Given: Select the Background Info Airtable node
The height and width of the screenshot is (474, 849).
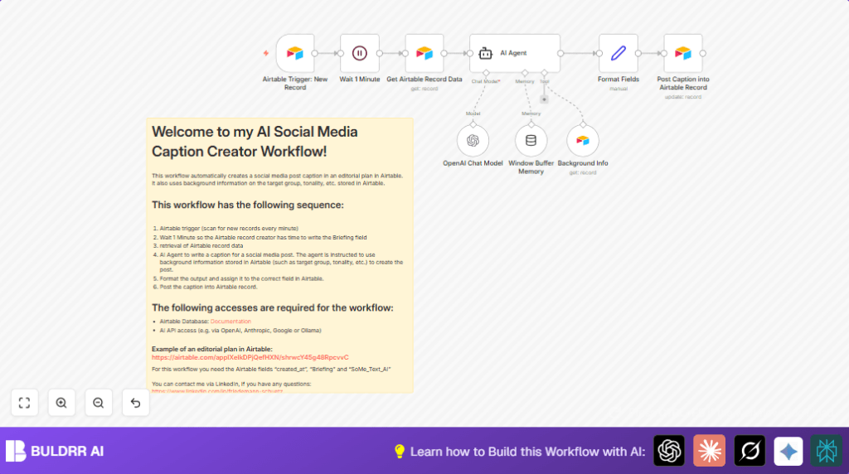Looking at the screenshot, I should coord(583,141).
